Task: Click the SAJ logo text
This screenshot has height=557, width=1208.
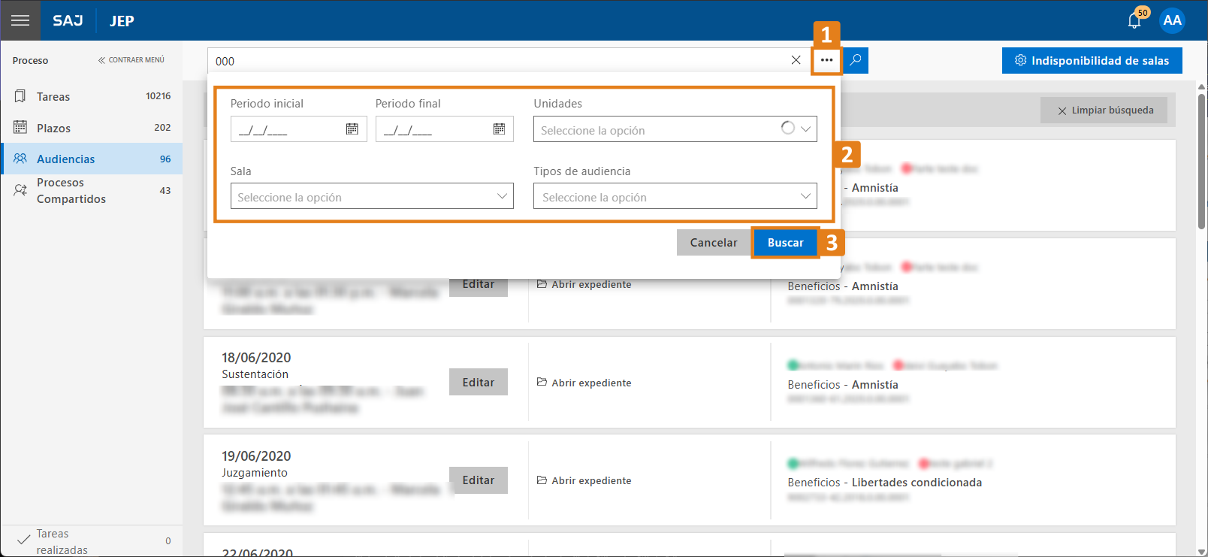Action: [x=68, y=20]
